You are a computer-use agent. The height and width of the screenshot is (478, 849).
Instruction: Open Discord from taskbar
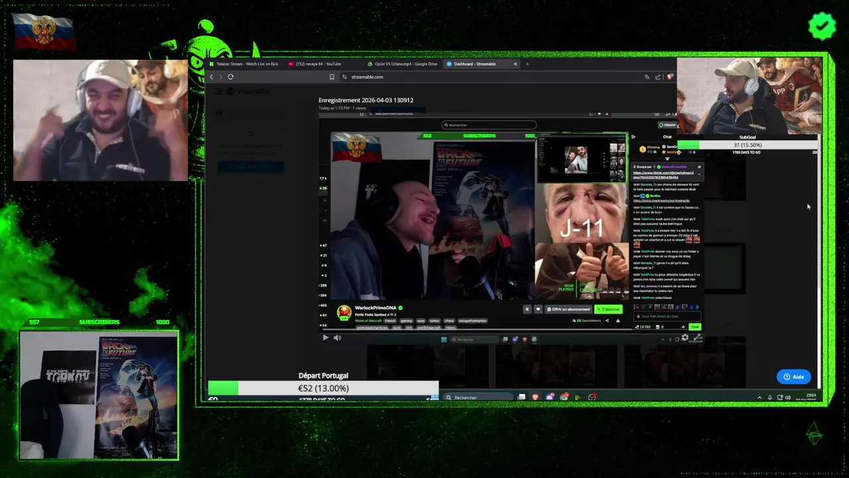[550, 397]
